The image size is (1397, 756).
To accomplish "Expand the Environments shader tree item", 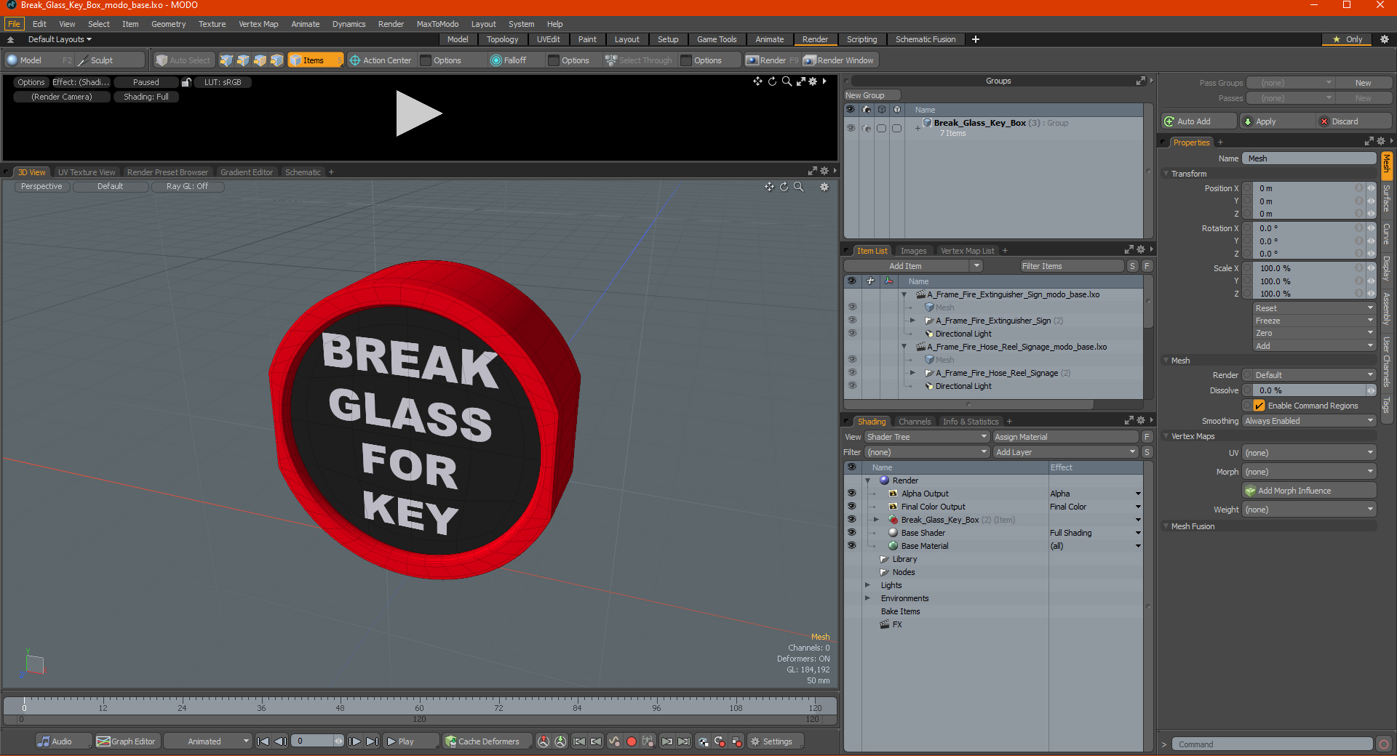I will click(867, 598).
